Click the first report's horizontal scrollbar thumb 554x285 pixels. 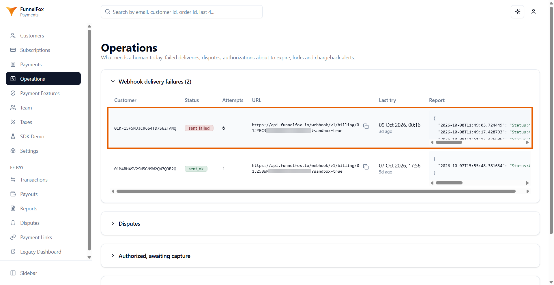[449, 142]
